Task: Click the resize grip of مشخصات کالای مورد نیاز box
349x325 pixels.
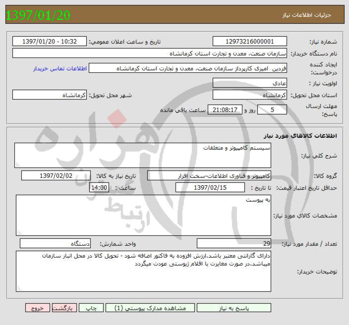Action: pos(19,233)
